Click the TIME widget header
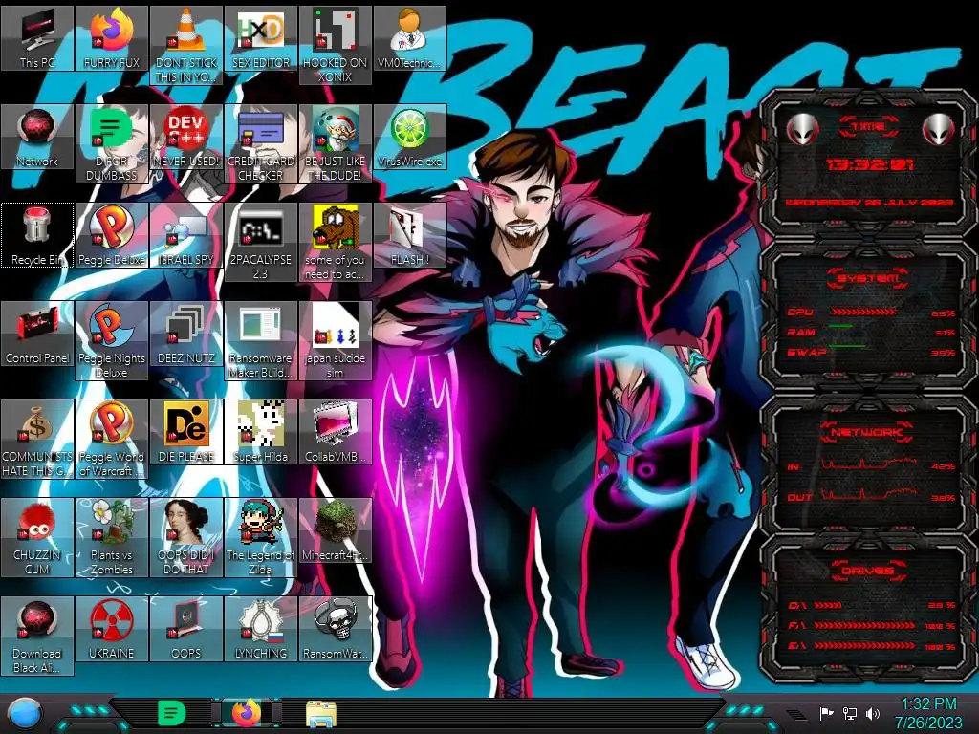Image resolution: width=979 pixels, height=734 pixels. point(868,127)
